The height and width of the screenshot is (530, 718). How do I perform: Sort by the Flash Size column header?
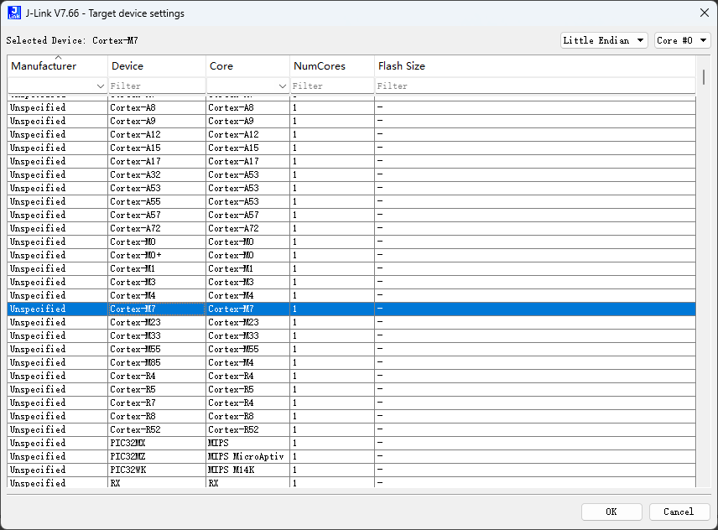click(535, 66)
